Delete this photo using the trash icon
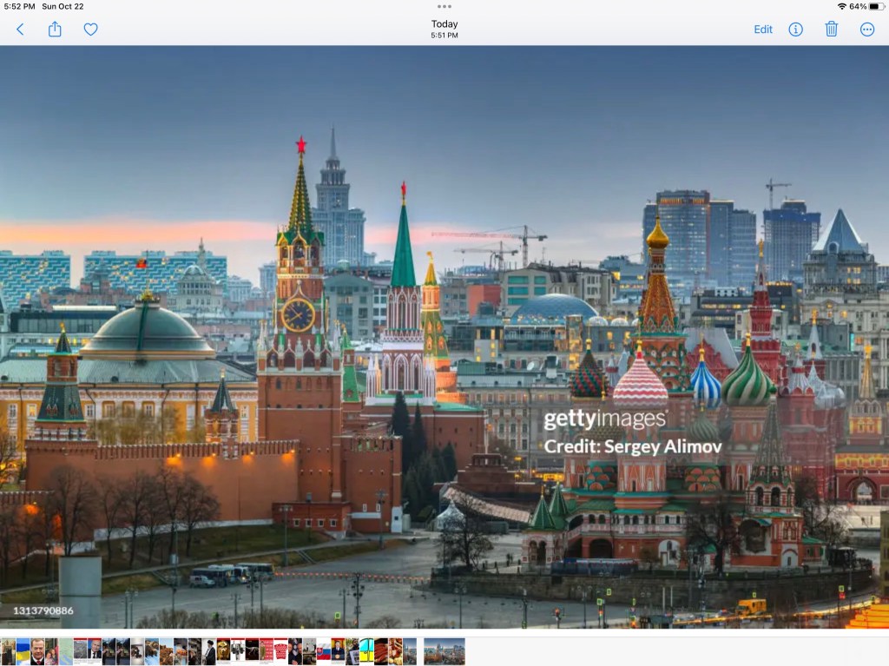This screenshot has height=666, width=889. pos(831,30)
